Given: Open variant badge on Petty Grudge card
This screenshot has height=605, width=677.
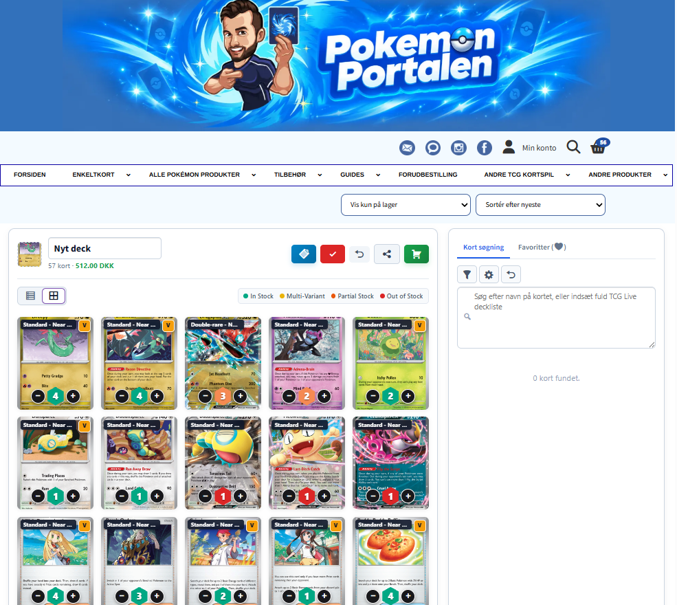Looking at the screenshot, I should [x=85, y=325].
